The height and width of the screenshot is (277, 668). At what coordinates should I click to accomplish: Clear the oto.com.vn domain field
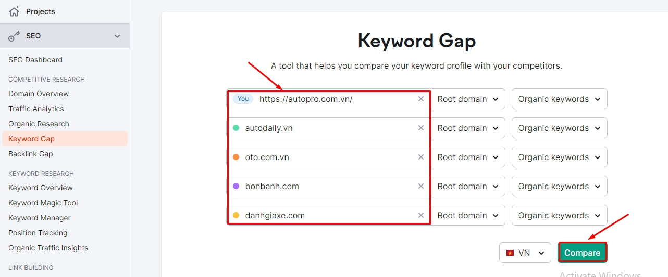coord(421,157)
